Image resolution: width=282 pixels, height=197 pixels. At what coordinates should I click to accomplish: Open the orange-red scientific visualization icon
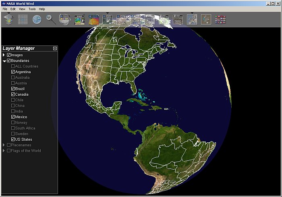click(93, 20)
